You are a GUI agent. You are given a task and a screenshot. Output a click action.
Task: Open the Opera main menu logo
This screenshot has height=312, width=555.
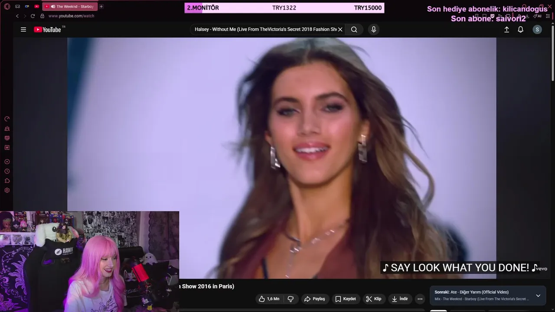(x=7, y=6)
